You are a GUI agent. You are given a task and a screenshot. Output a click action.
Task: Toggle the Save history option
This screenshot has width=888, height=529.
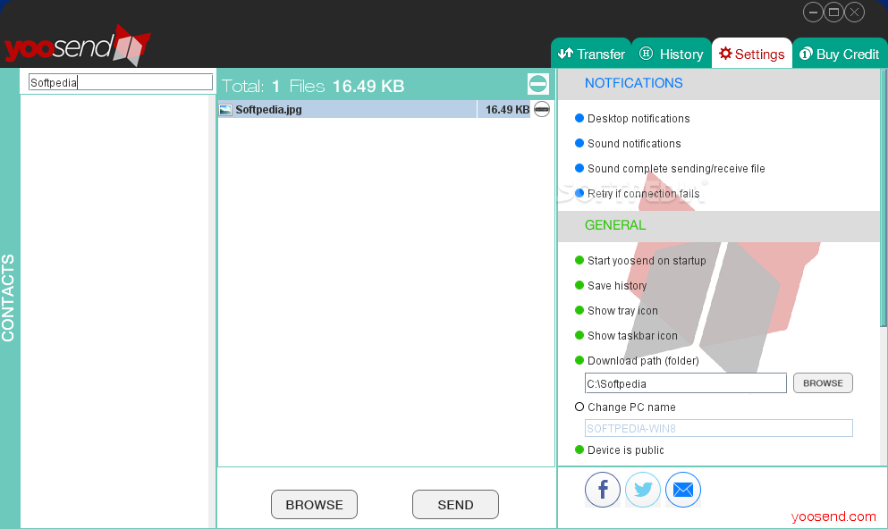click(x=579, y=285)
